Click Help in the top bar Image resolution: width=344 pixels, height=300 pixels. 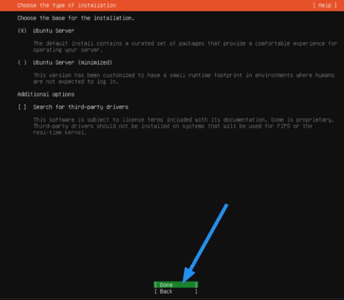point(325,5)
